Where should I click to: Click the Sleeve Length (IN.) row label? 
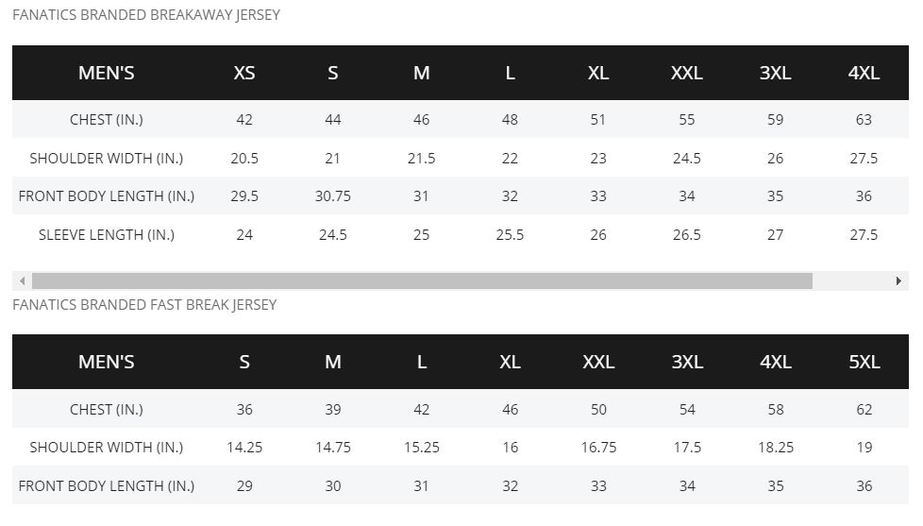pos(107,235)
